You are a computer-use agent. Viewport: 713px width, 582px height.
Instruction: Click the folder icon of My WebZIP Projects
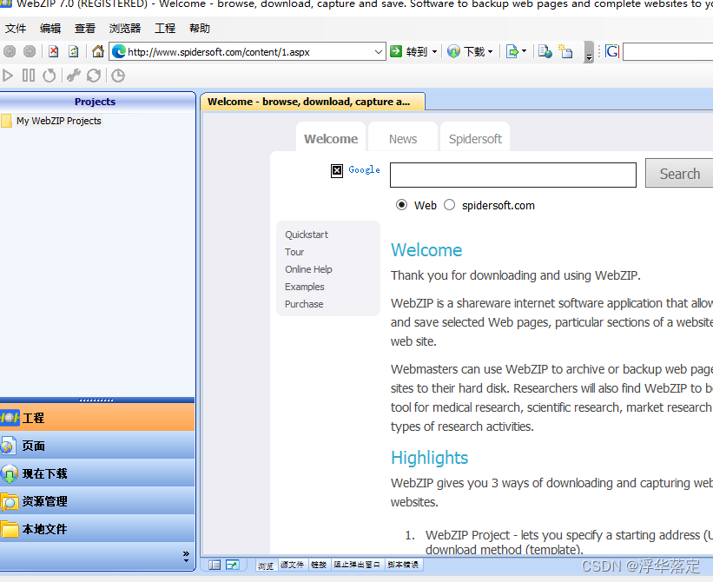coord(6,121)
